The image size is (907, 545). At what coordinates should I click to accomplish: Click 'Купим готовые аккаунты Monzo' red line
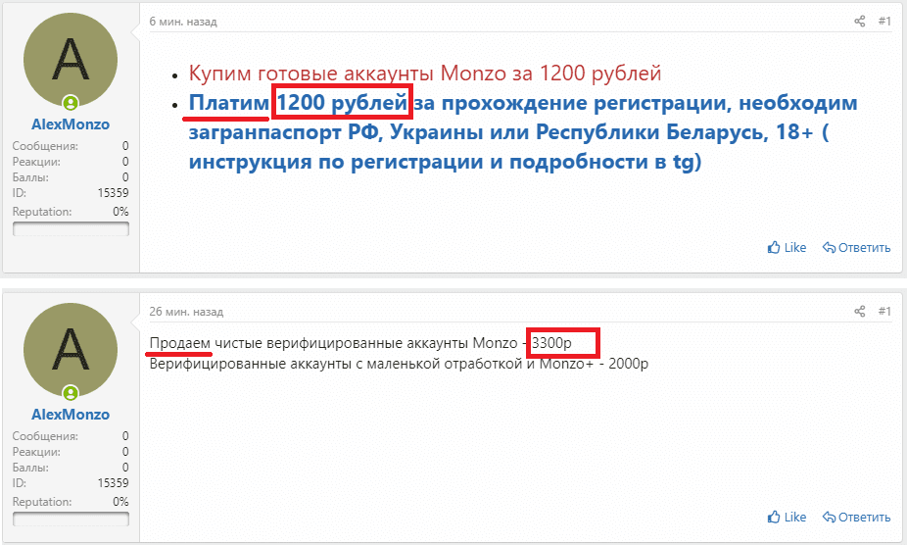[x=424, y=74]
